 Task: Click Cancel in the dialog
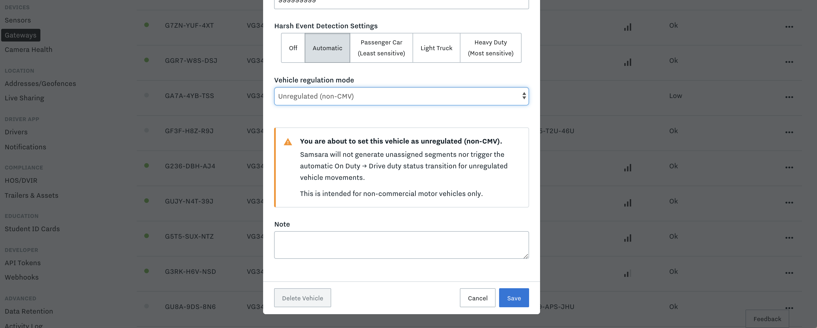pos(478,298)
